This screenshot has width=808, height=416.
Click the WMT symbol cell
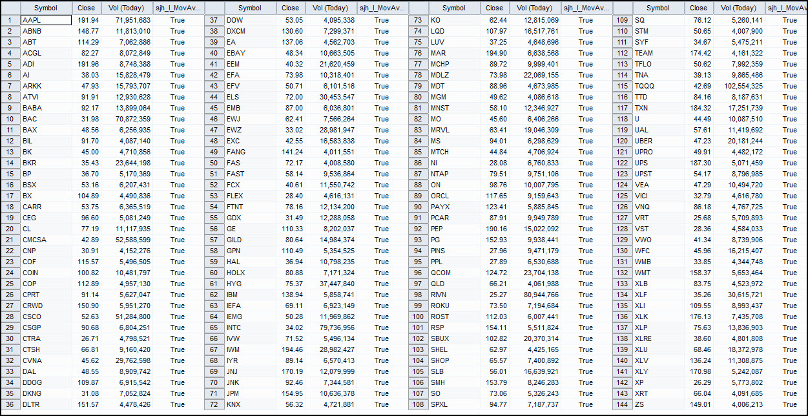658,273
